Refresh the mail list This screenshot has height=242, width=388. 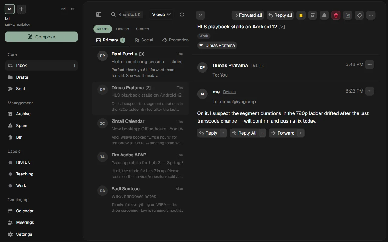tap(182, 15)
